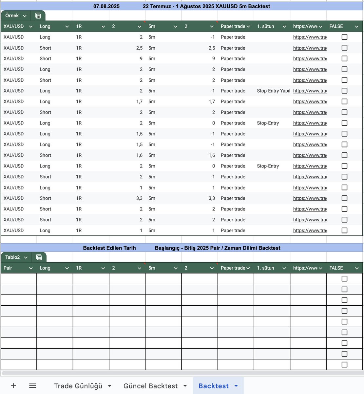The width and height of the screenshot is (364, 394).
Task: Tick checkbox in the Long 1,7 row
Action: coord(344,101)
